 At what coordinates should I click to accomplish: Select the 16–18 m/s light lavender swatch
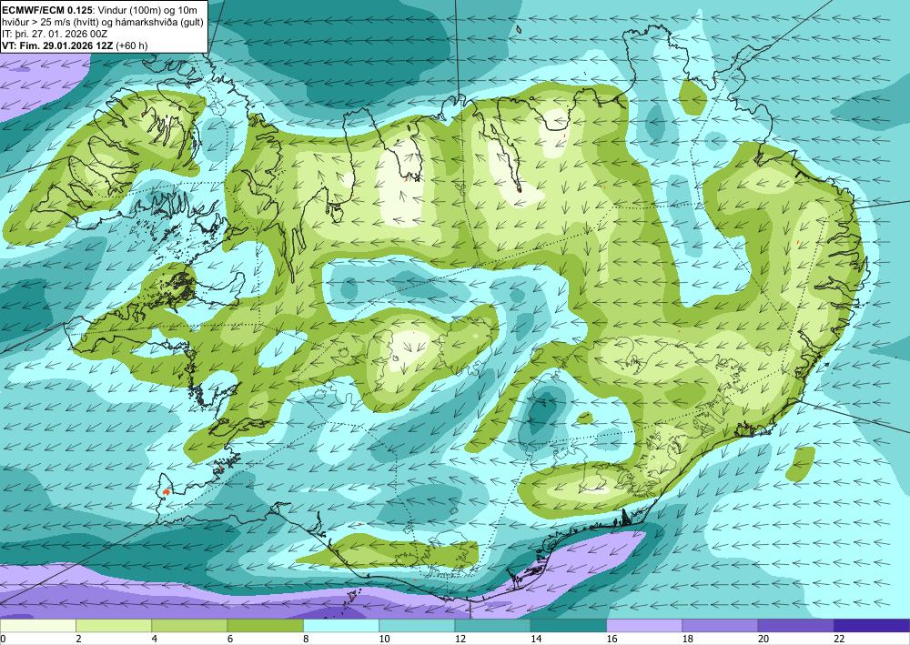[x=644, y=626]
